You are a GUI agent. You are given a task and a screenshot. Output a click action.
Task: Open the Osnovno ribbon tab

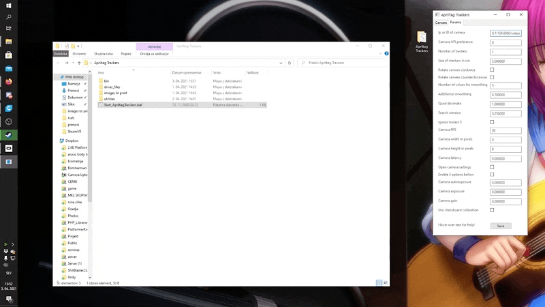79,54
